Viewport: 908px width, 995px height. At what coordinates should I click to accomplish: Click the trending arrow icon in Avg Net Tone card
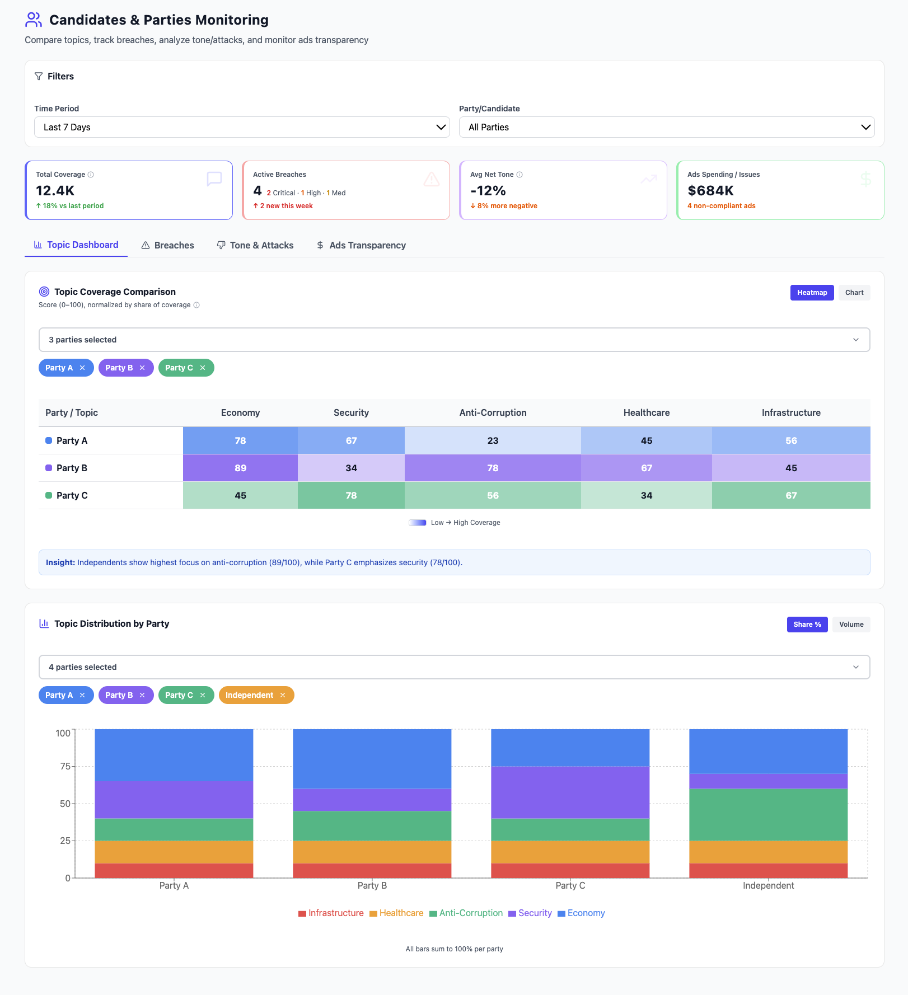point(649,179)
